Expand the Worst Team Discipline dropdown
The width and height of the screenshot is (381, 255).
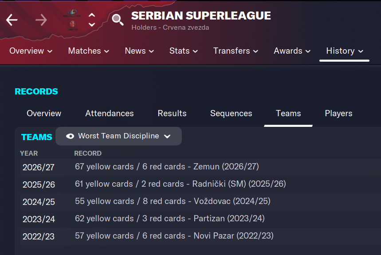tap(167, 137)
